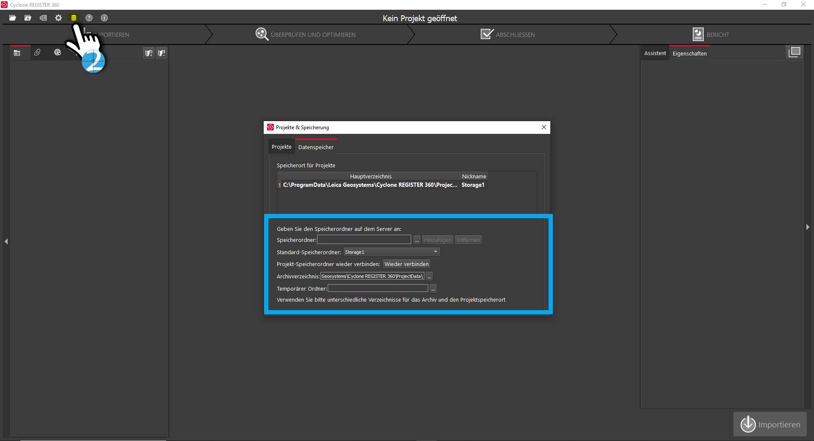Collapse left panel with the arrow

(6, 241)
